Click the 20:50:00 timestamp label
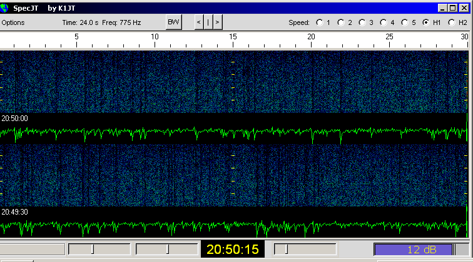This screenshot has height=262, width=473. [x=14, y=119]
